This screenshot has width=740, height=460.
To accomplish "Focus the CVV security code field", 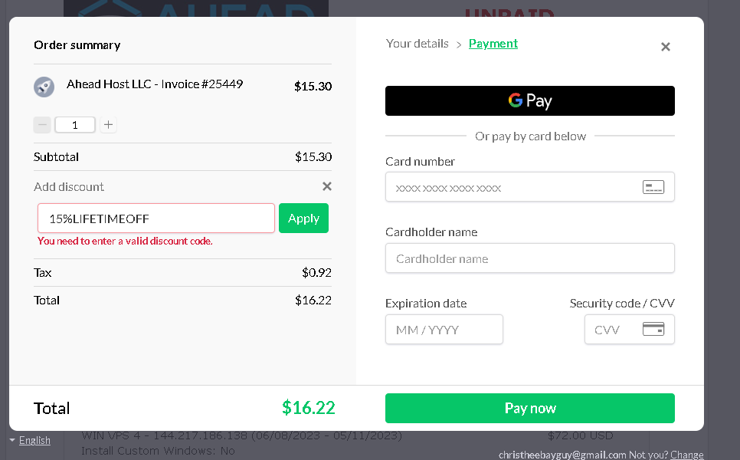I will point(630,329).
